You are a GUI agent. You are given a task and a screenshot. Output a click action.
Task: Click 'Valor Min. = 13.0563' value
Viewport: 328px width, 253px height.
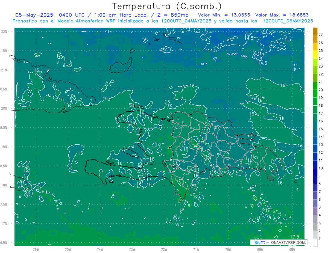(x=224, y=15)
